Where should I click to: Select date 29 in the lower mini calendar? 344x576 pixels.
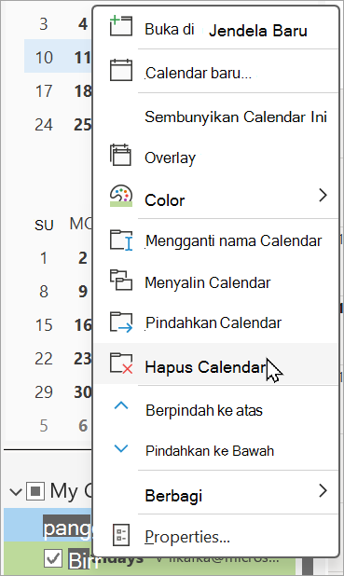44,391
